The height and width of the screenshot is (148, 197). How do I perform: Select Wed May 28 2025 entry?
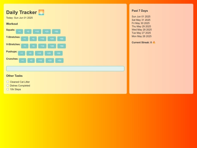[142, 30]
